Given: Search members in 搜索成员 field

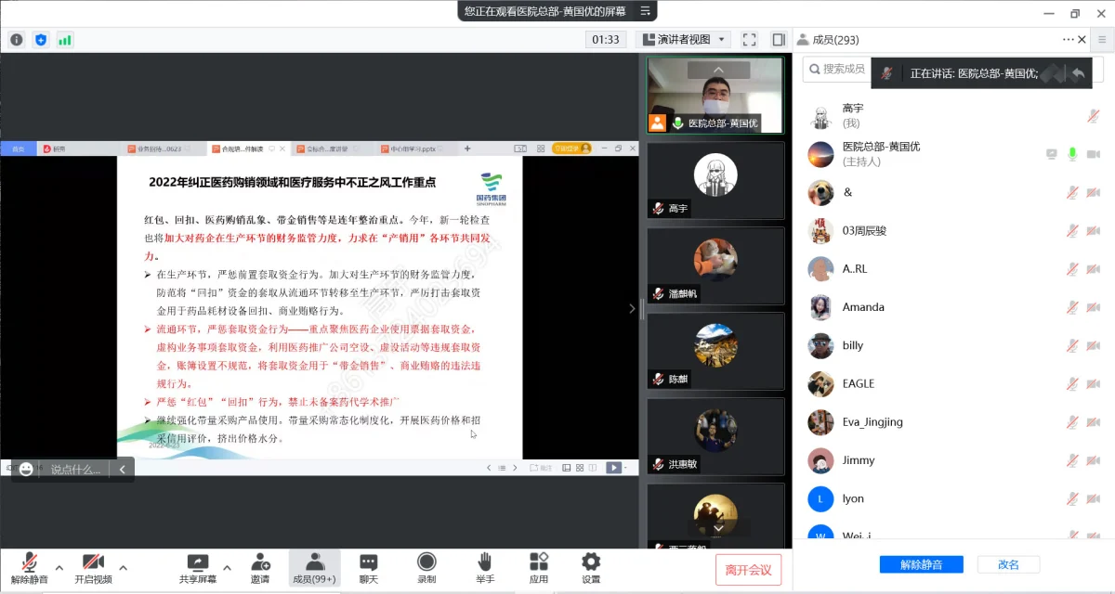Looking at the screenshot, I should pyautogui.click(x=836, y=69).
